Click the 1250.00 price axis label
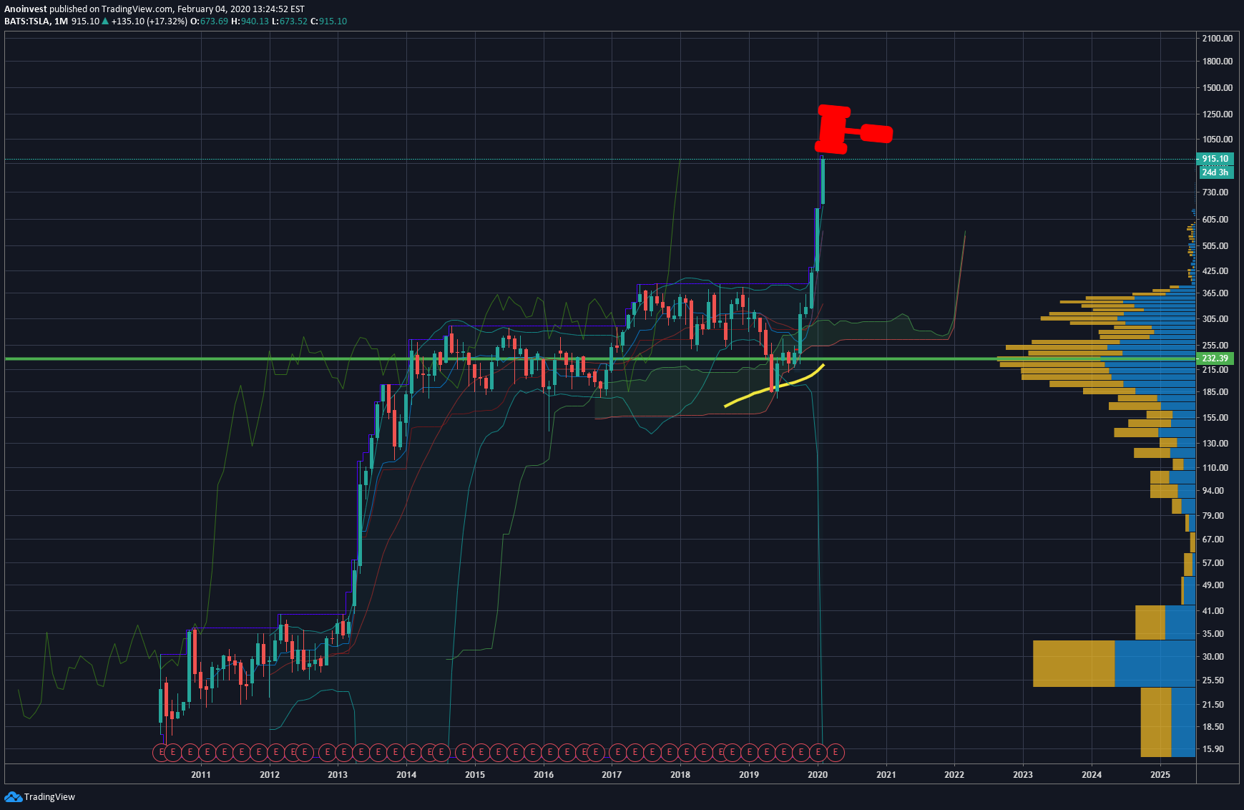1244x810 pixels. point(1217,114)
